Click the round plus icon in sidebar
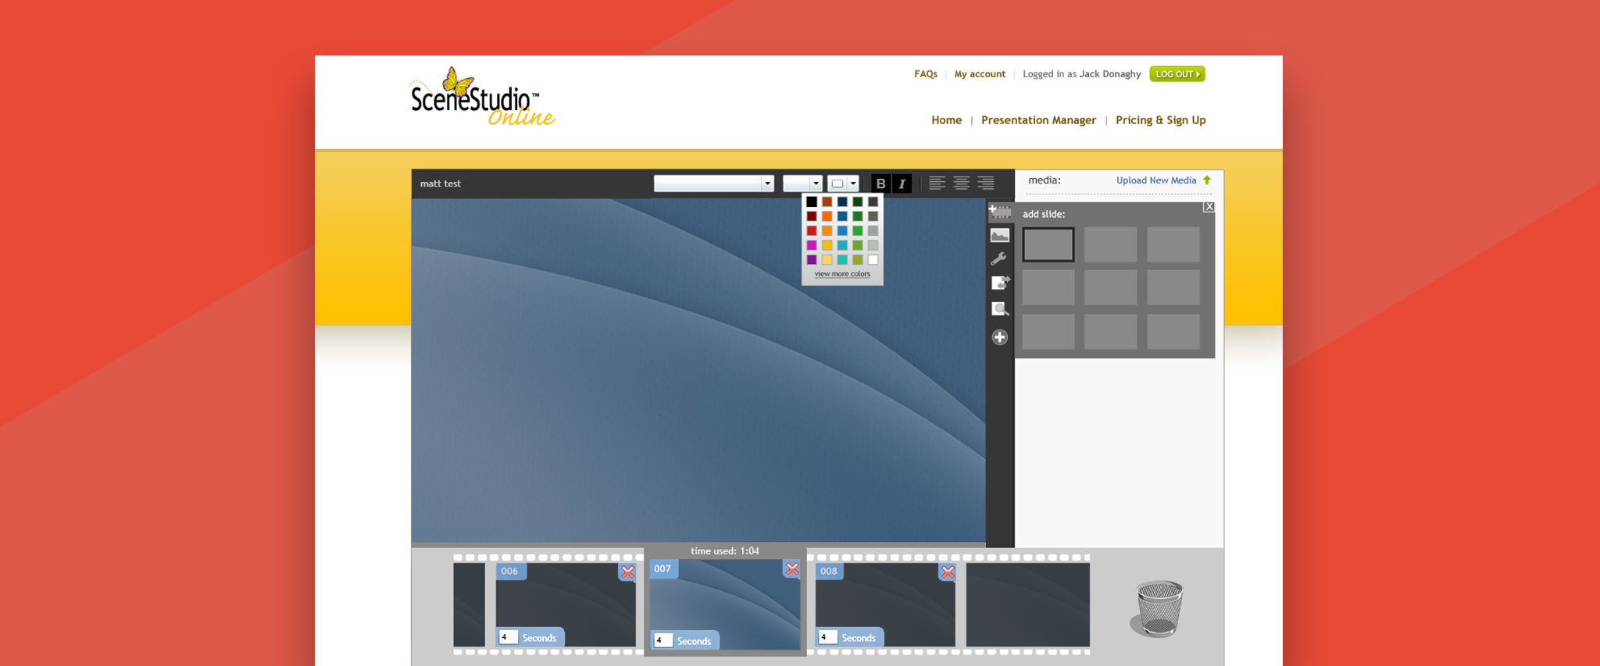Image resolution: width=1600 pixels, height=666 pixels. pos(999,337)
